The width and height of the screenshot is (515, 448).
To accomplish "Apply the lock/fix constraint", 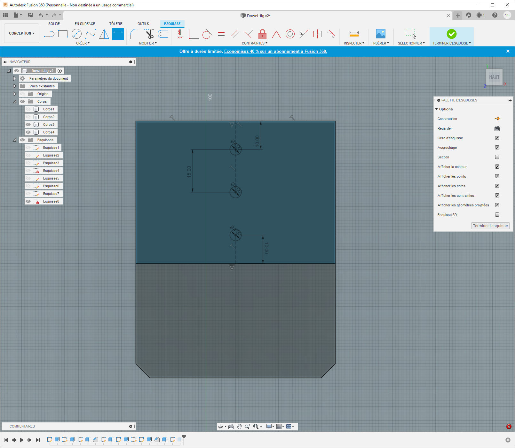I will pyautogui.click(x=262, y=34).
